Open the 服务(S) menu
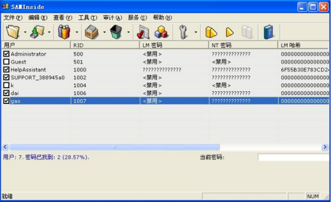331x202 pixels. 138,18
